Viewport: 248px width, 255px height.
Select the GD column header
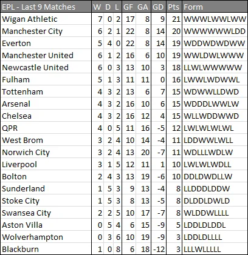click(159, 7)
